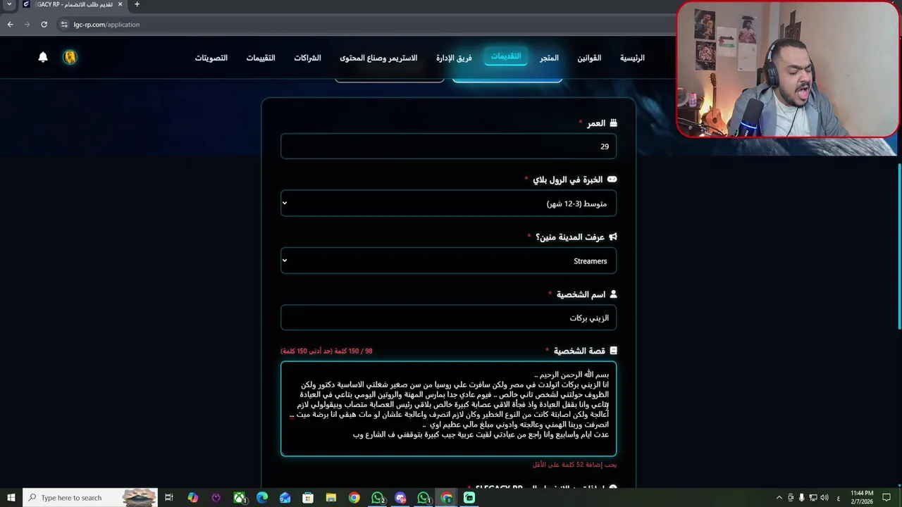902x507 pixels.
Task: Open Microsoft Edge from the taskbar
Action: point(262,498)
